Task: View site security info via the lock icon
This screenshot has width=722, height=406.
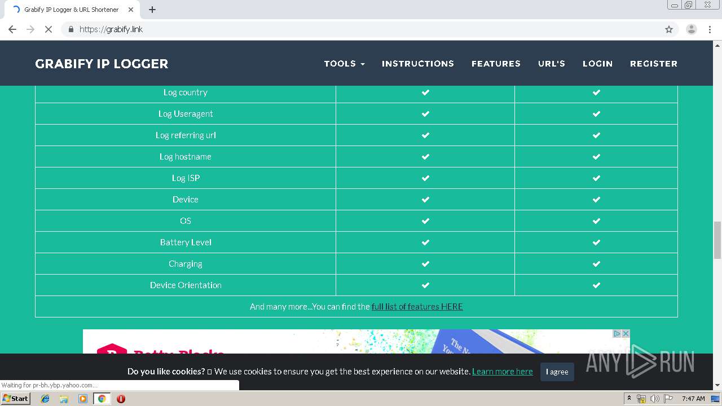Action: [x=71, y=29]
